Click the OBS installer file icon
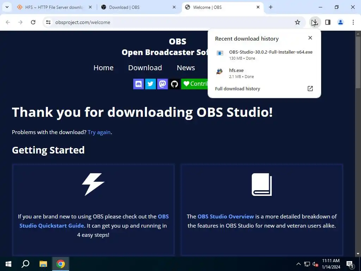 click(x=220, y=53)
